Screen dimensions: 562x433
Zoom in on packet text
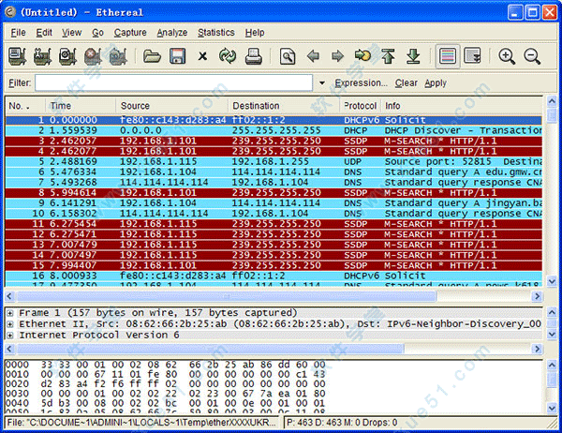coord(507,56)
